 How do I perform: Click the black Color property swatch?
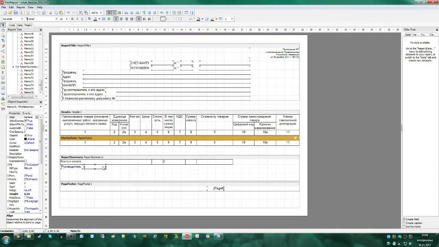coord(25,139)
